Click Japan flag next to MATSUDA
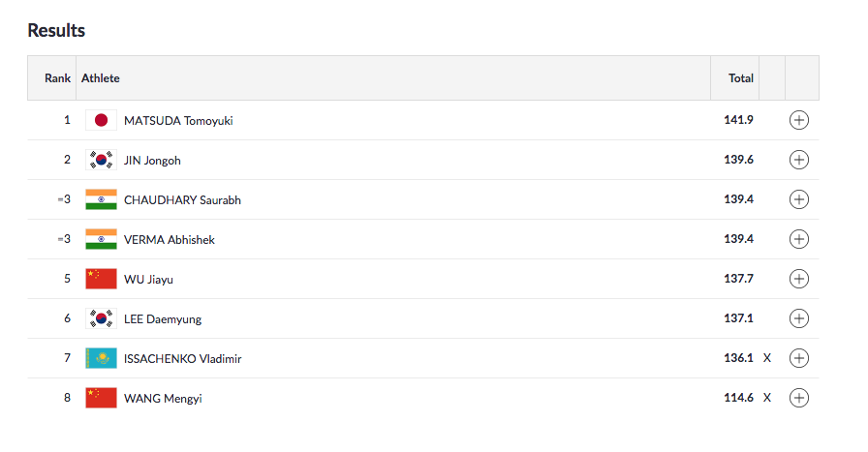Viewport: 868px width, 452px height. point(101,121)
